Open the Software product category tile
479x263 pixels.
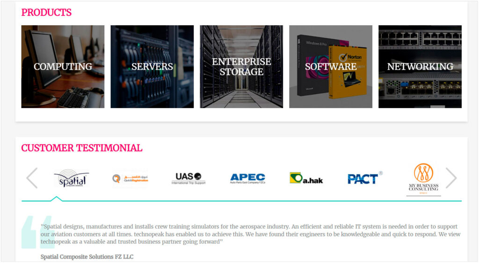331,67
